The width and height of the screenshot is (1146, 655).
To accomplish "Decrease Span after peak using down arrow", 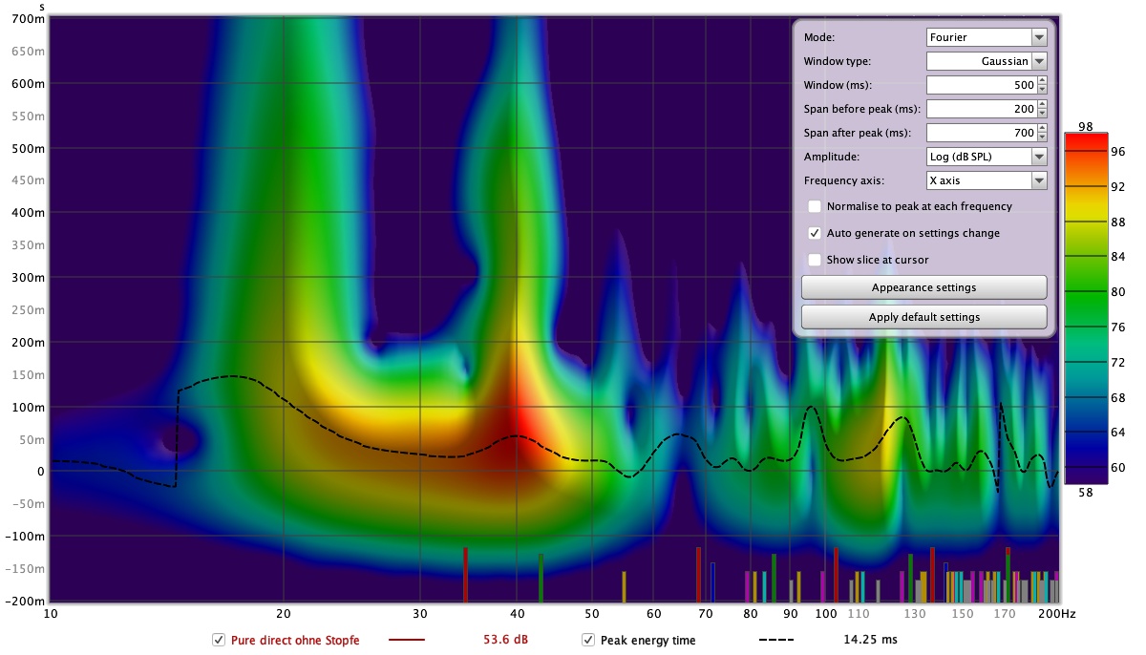I will click(1042, 137).
